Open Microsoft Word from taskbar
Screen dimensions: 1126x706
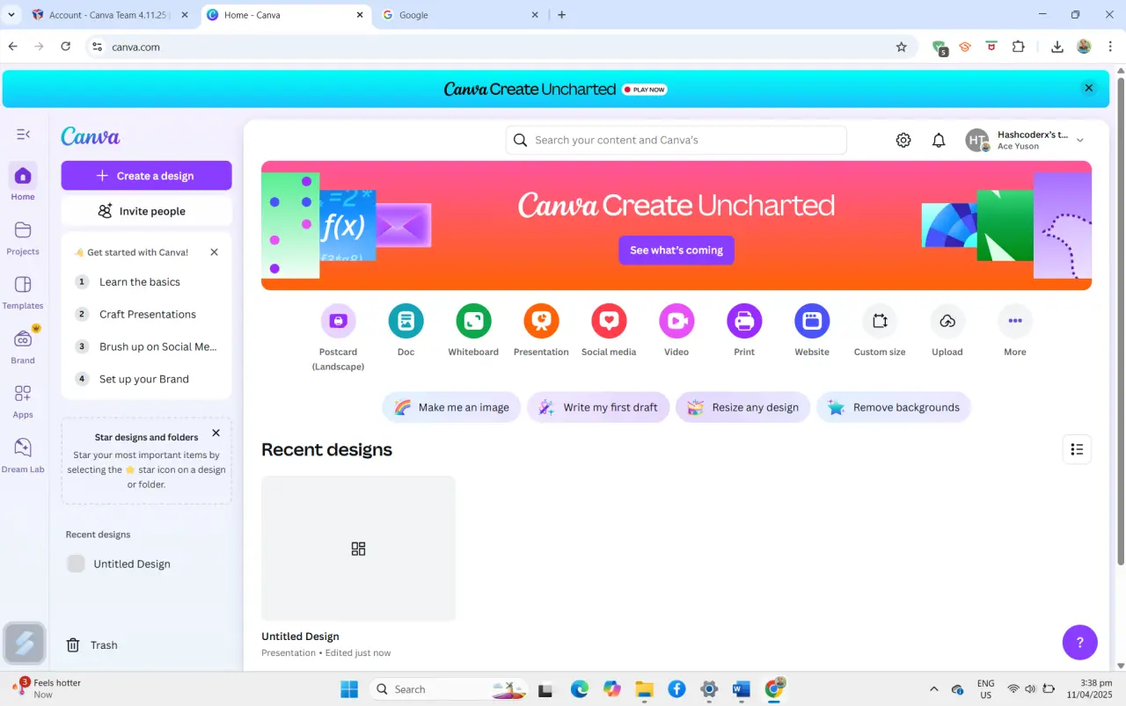click(741, 689)
